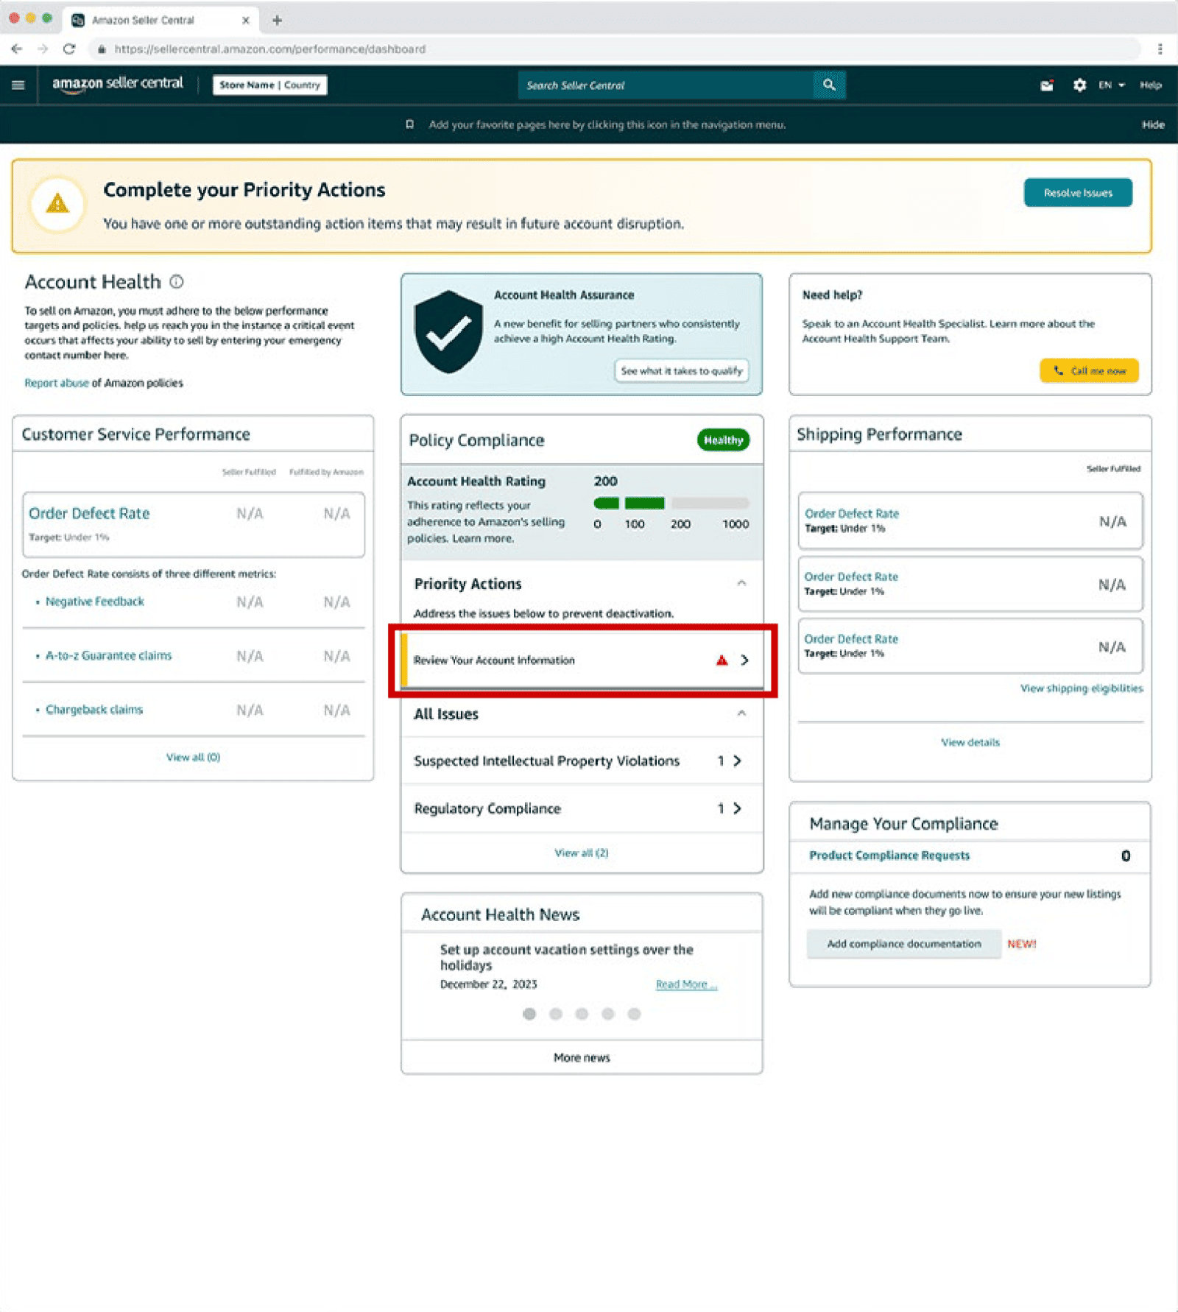
Task: Open the messages envelope icon
Action: [x=1047, y=85]
